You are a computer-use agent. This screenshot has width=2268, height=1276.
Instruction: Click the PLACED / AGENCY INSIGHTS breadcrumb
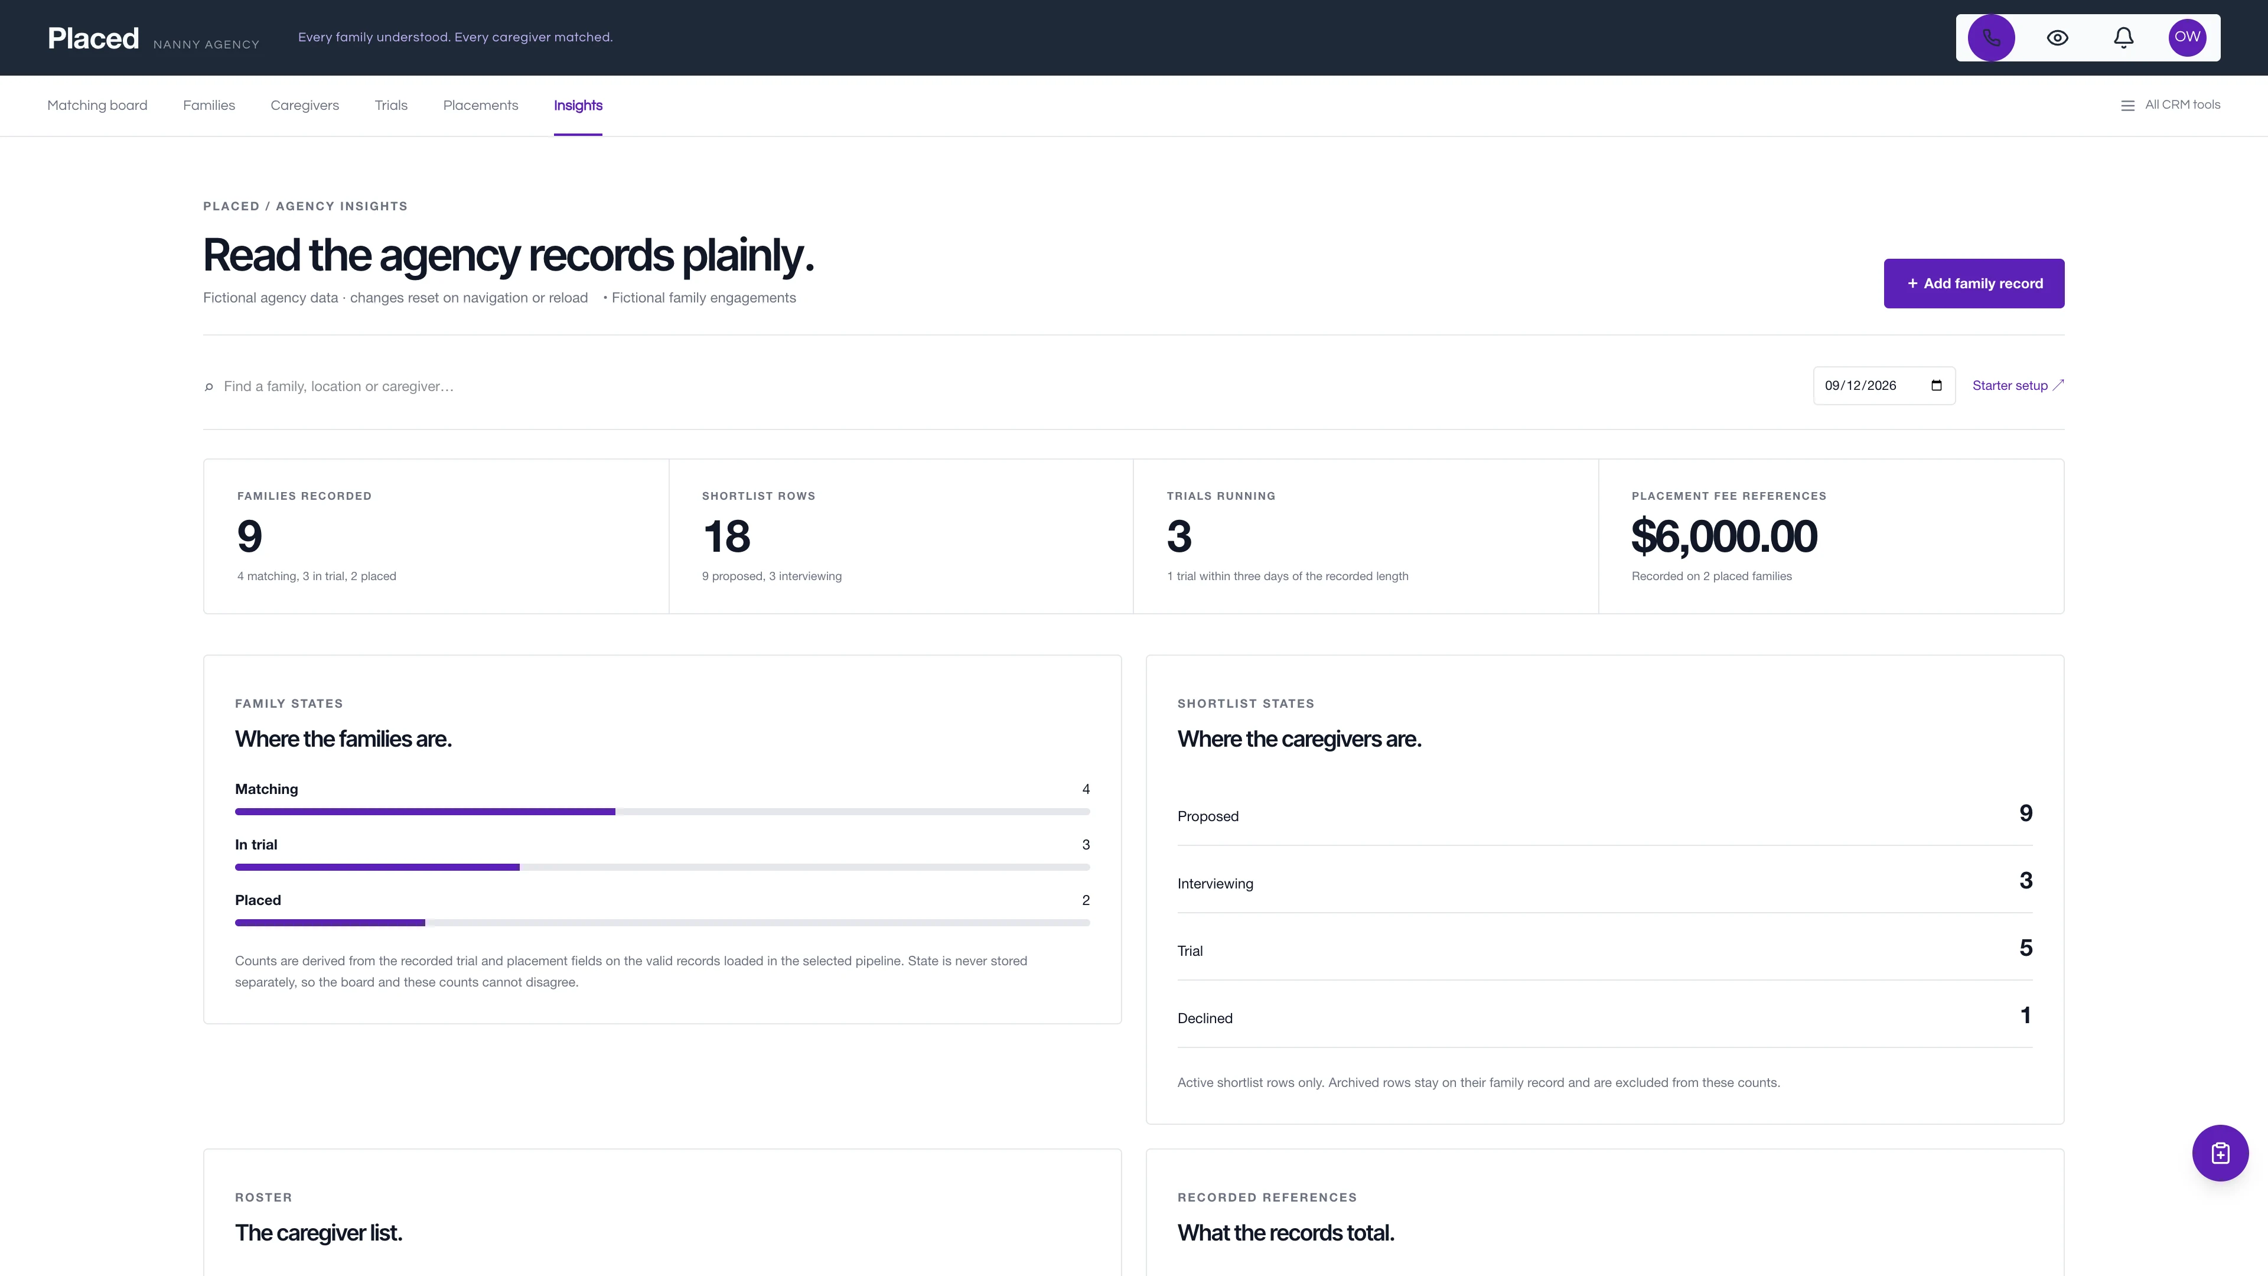click(305, 206)
